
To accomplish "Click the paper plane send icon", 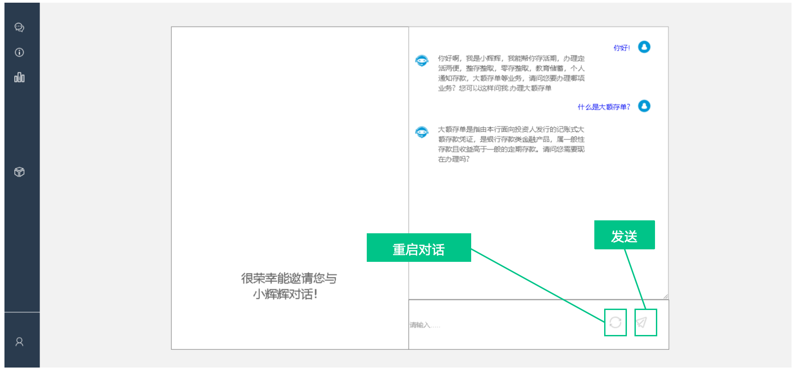I will [x=642, y=322].
